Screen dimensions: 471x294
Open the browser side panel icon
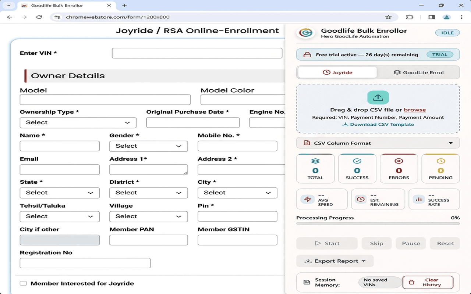(432, 17)
